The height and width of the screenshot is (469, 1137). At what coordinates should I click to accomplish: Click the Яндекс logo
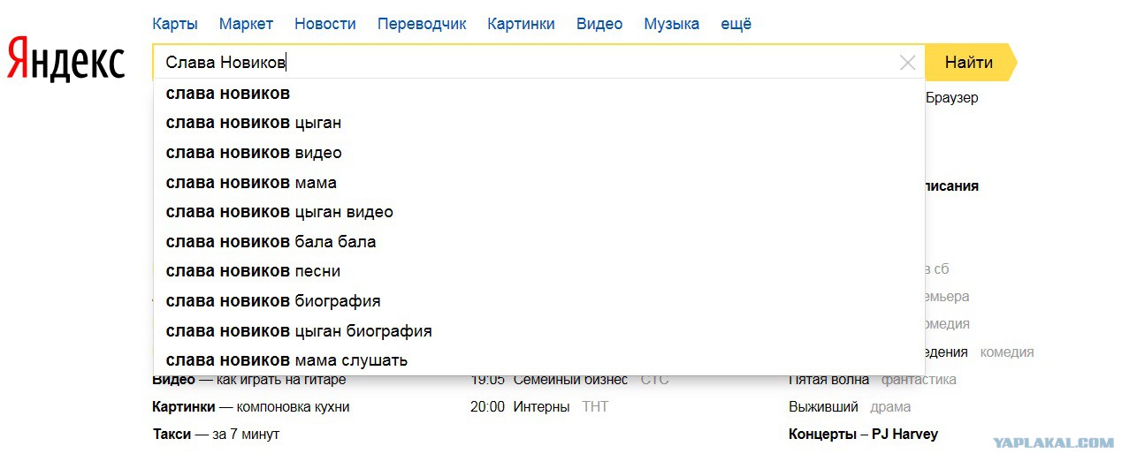[65, 60]
